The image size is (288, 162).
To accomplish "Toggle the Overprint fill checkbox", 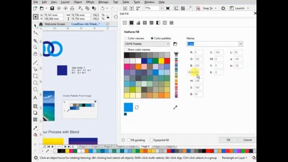I will click(151, 140).
